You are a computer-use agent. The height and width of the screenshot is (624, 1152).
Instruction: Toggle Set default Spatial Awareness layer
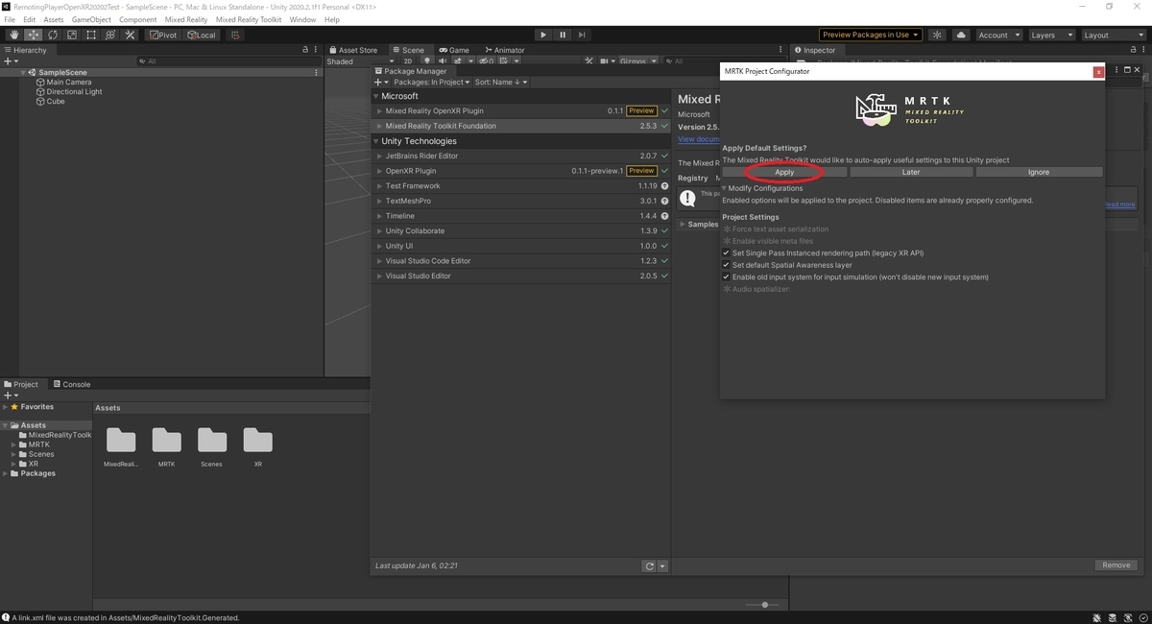(x=727, y=265)
